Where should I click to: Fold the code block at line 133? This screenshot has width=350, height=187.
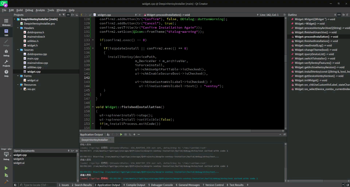pyautogui.click(x=93, y=40)
